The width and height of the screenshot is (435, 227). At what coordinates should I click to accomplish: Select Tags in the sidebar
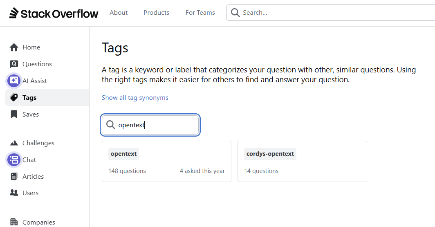coord(47,97)
